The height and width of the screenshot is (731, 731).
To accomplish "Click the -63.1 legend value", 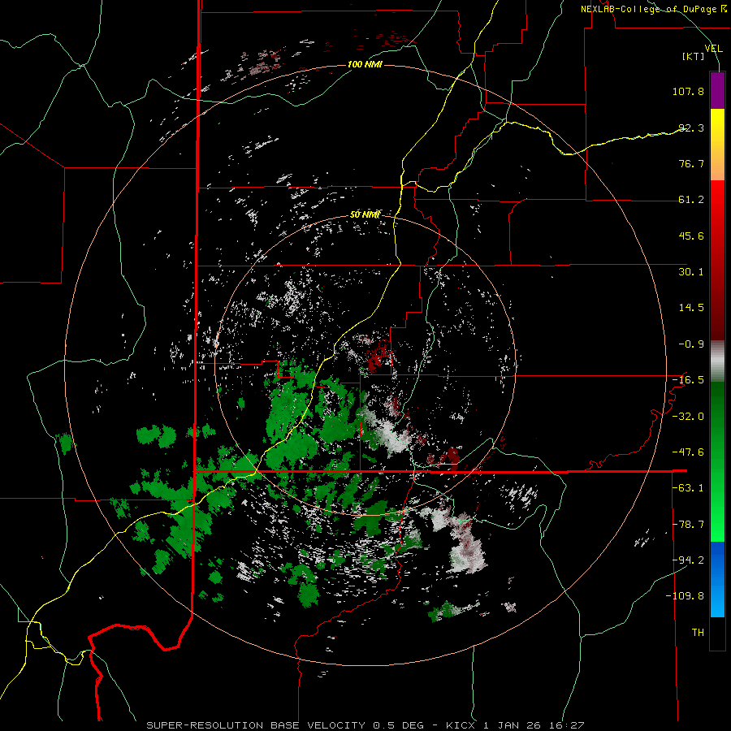I will pos(688,488).
